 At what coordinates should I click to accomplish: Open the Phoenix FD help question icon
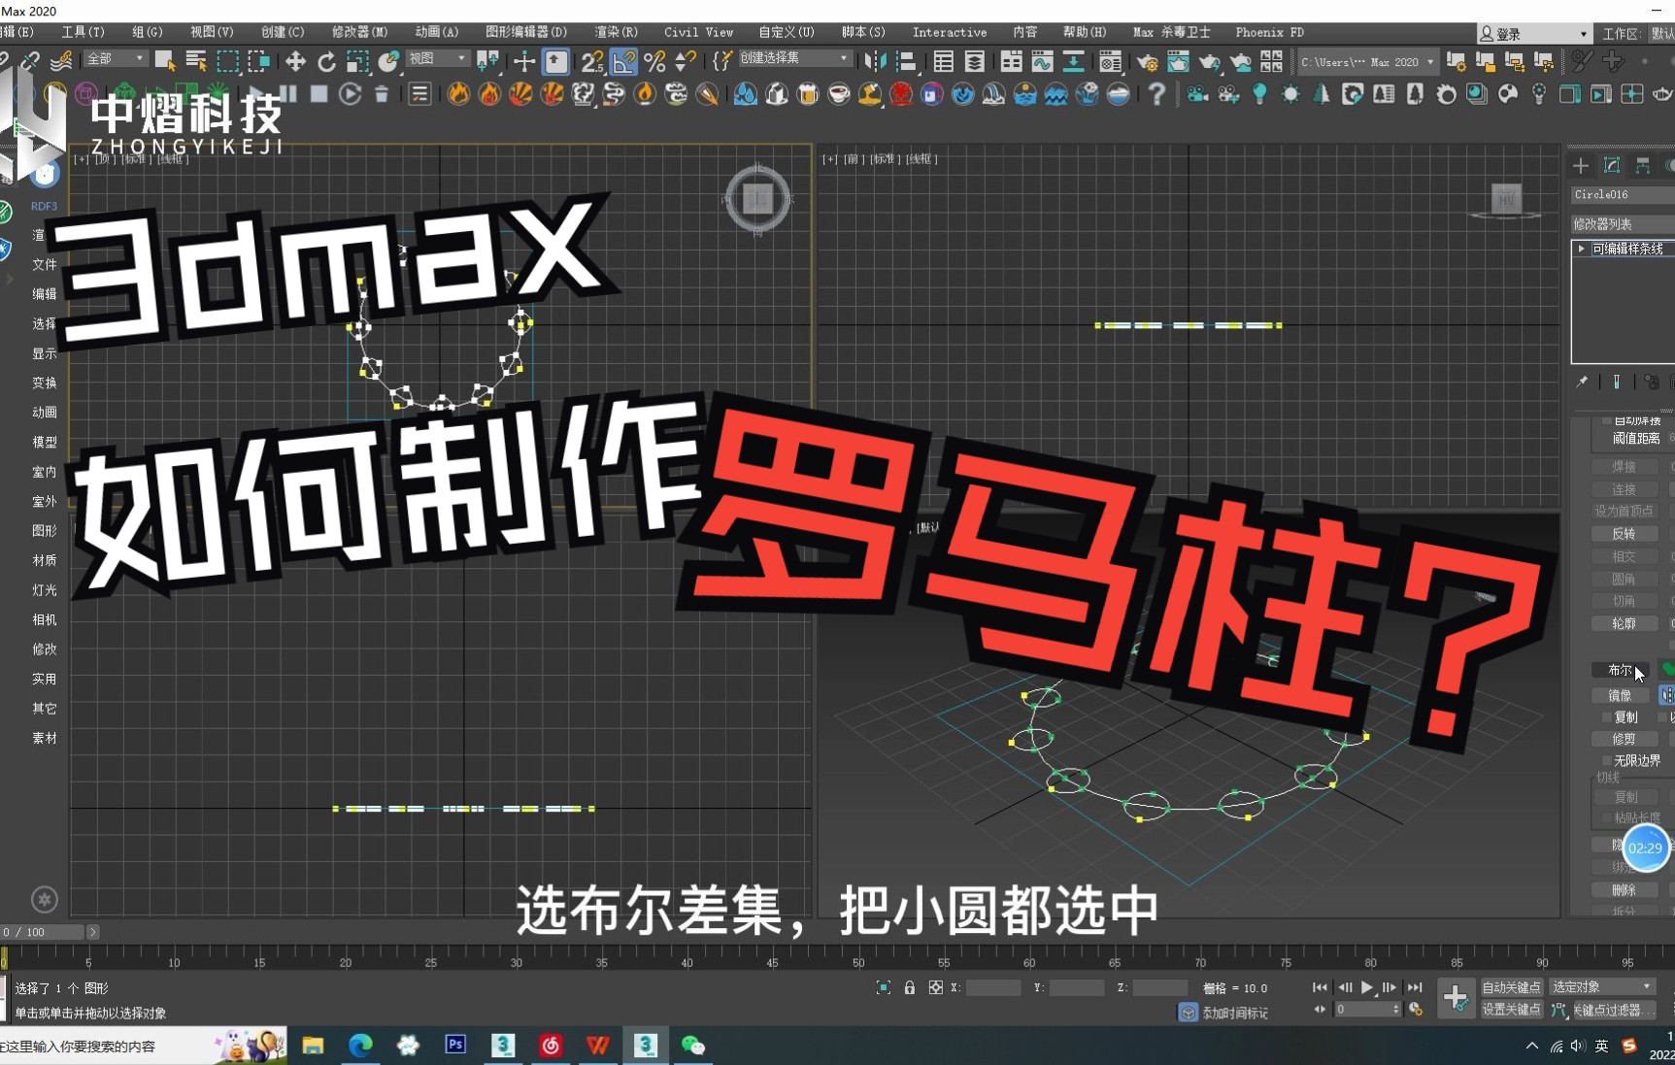coord(1156,94)
